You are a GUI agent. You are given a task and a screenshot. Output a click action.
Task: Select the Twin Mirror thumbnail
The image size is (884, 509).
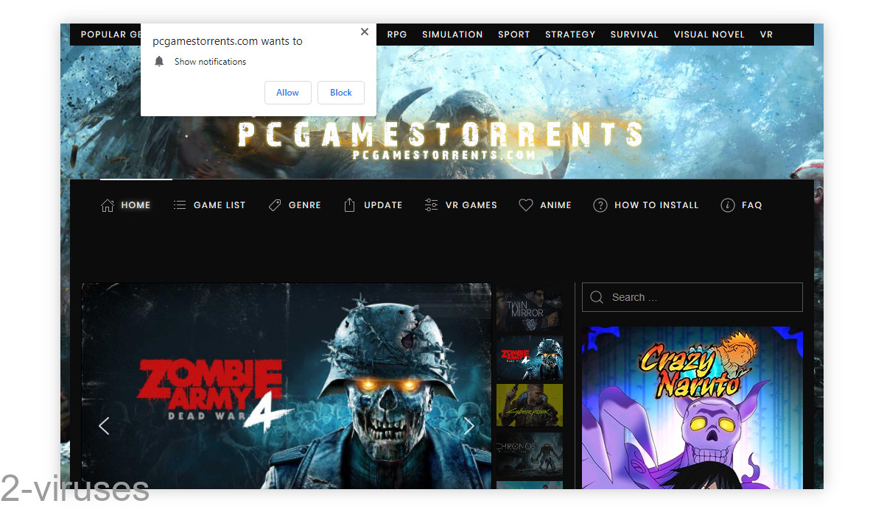point(530,310)
